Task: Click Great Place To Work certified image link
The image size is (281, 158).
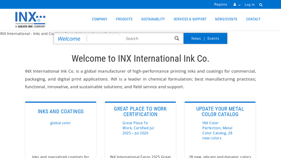Action: (138, 128)
